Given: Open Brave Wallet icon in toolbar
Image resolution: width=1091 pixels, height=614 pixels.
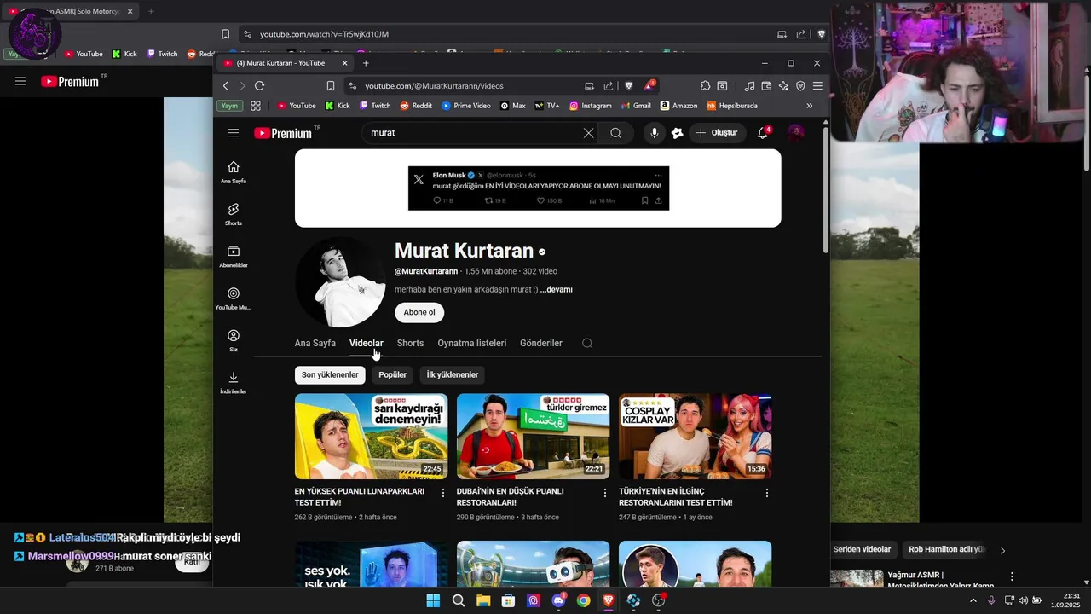Looking at the screenshot, I should coord(766,86).
